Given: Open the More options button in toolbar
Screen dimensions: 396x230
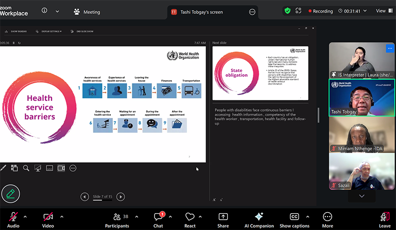Looking at the screenshot, I should [328, 217].
